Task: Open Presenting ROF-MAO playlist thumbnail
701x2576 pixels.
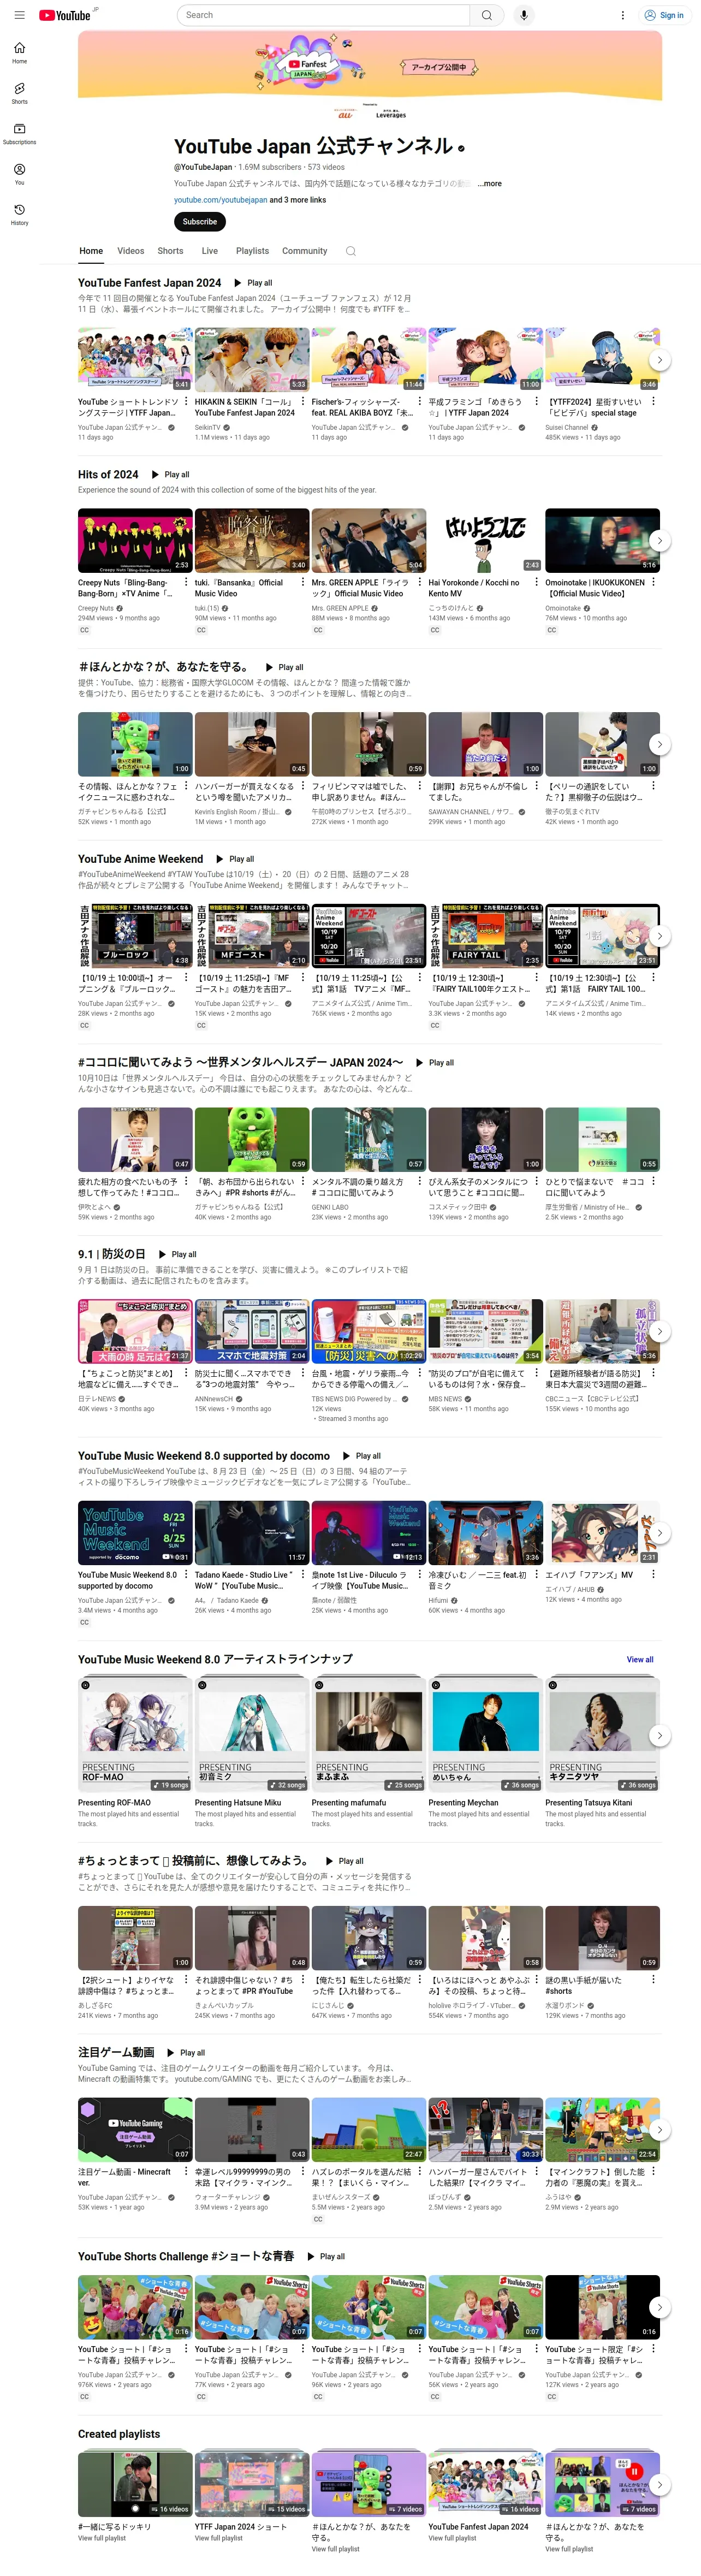Action: [135, 1735]
